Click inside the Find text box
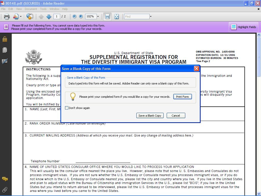Viewport: 261px width, 196px height. tap(137, 17)
